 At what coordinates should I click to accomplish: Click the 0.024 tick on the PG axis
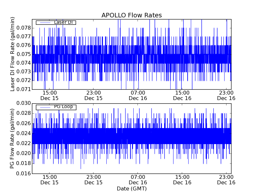coord(23,133)
